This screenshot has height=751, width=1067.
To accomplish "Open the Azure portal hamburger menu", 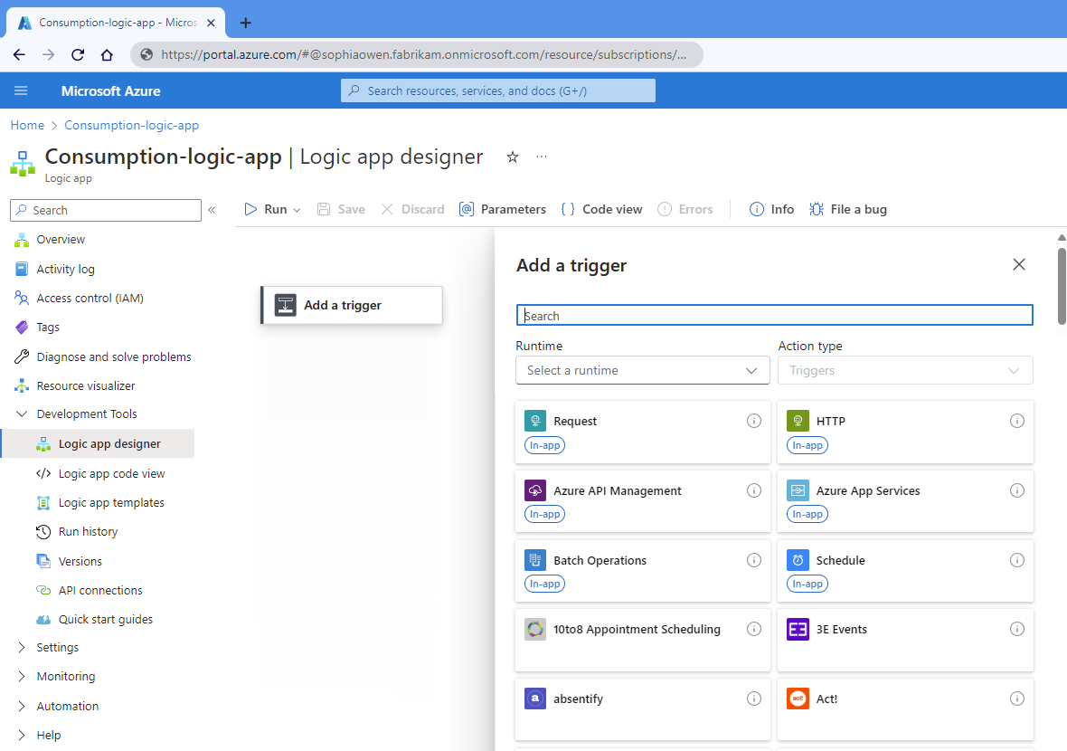I will coord(21,90).
